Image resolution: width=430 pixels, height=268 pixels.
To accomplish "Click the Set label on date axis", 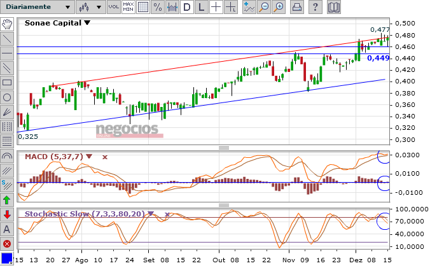I will 149,260.
